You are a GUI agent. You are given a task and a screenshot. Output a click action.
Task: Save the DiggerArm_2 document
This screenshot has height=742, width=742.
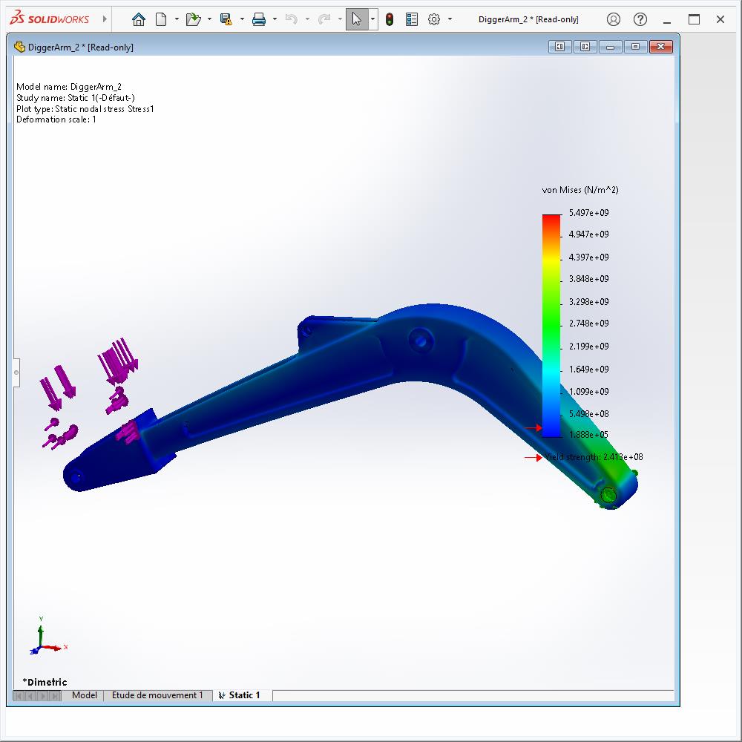[226, 19]
